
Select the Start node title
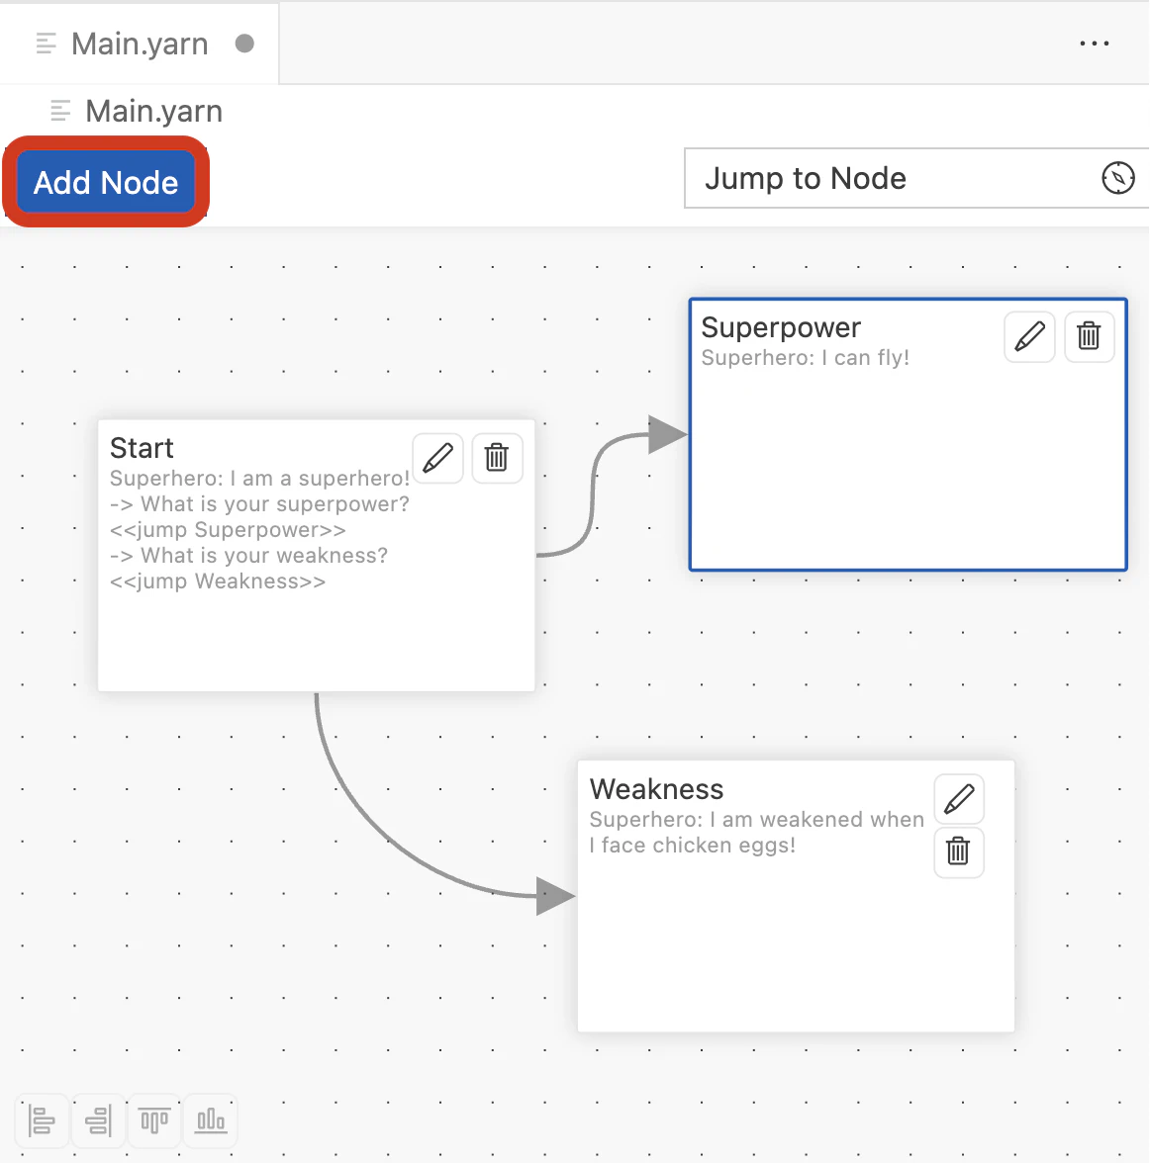coord(142,448)
